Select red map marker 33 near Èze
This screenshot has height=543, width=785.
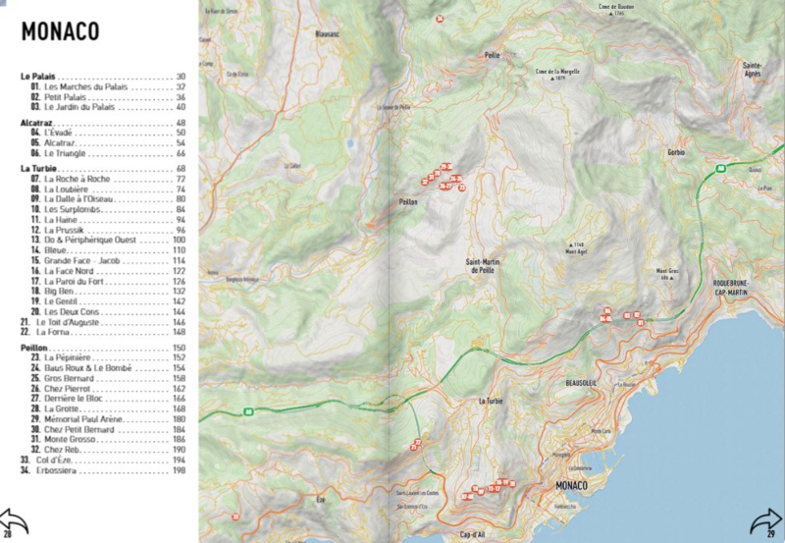click(235, 516)
